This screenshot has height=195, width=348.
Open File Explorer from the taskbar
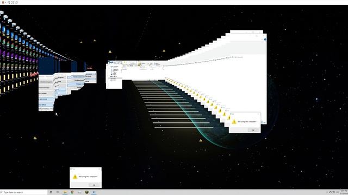click(x=65, y=192)
